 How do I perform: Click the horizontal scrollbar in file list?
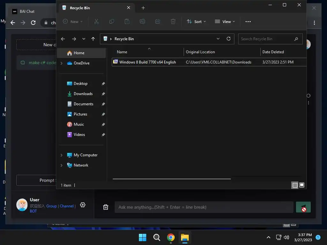pyautogui.click(x=171, y=179)
